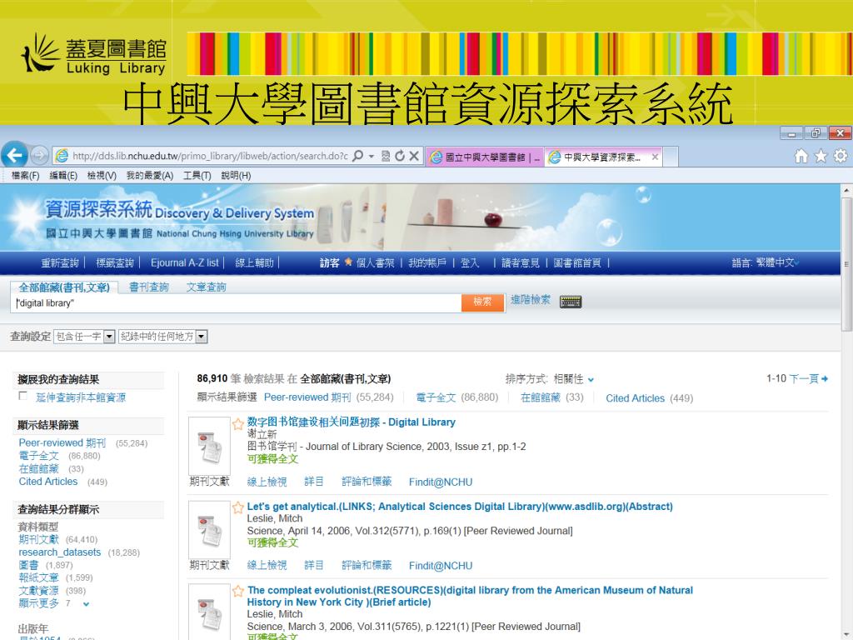This screenshot has height=640, width=853.
Task: Go to 圖書館首頁 link
Action: point(577,262)
